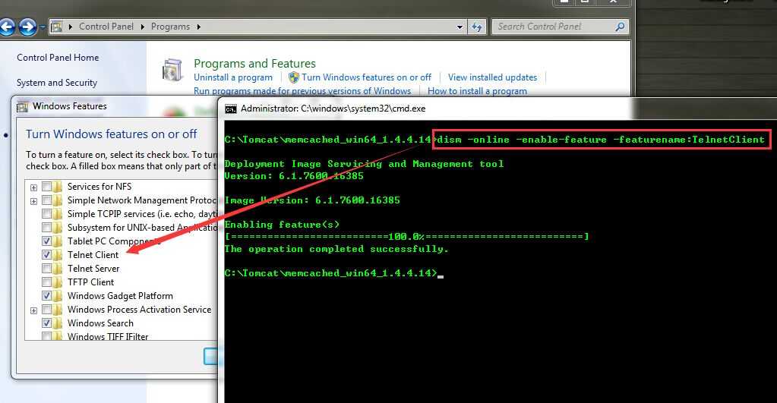The image size is (777, 403).
Task: Open the Programs and Features heading link
Action: tap(254, 63)
